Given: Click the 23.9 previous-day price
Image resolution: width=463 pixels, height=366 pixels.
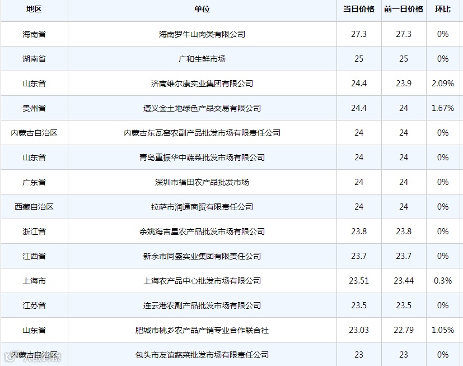Looking at the screenshot, I should [x=404, y=84].
